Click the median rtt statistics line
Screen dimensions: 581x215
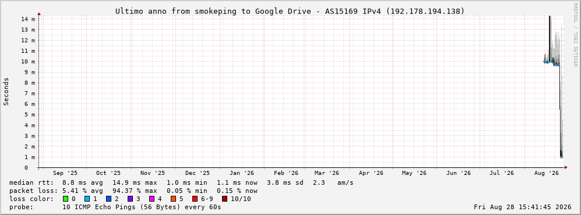(181, 182)
